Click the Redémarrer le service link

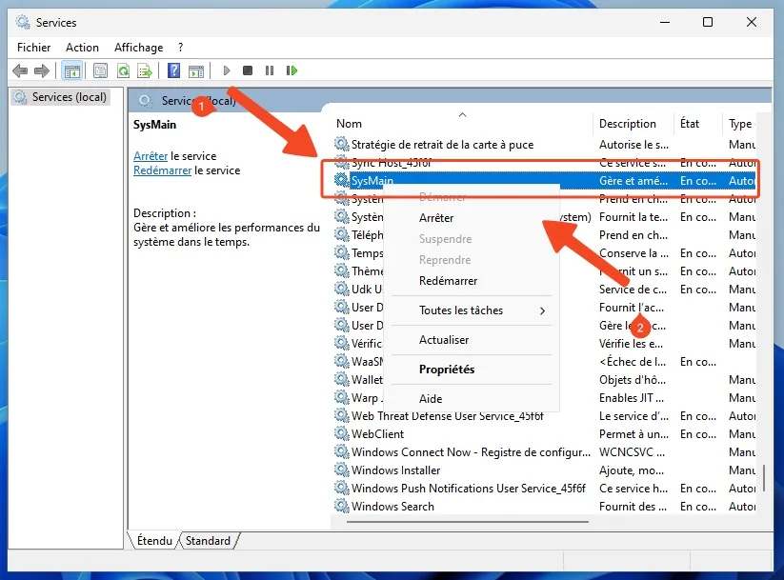coord(162,170)
